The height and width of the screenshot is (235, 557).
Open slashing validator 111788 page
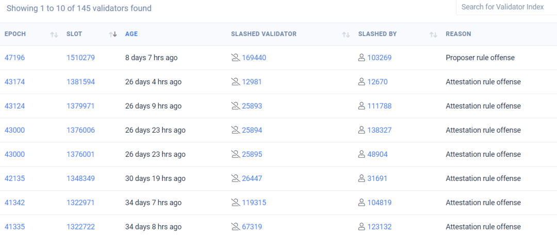coord(380,106)
